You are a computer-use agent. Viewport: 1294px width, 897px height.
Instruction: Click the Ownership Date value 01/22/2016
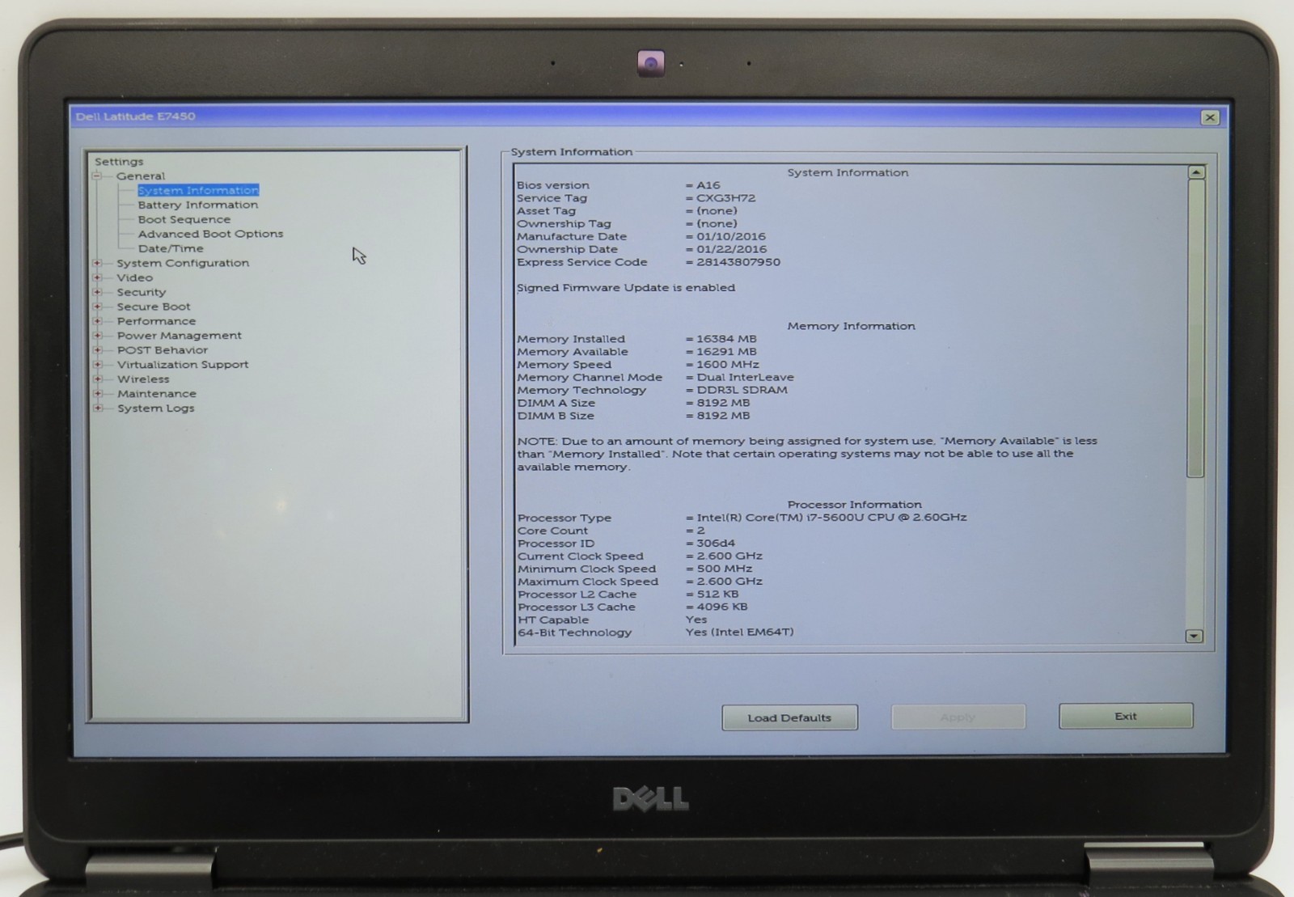[x=732, y=249]
